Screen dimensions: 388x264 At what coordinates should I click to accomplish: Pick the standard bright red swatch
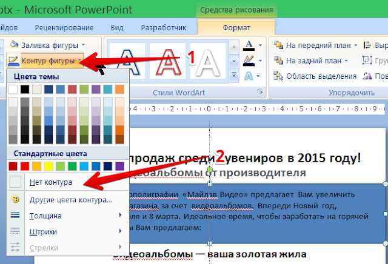25,166
